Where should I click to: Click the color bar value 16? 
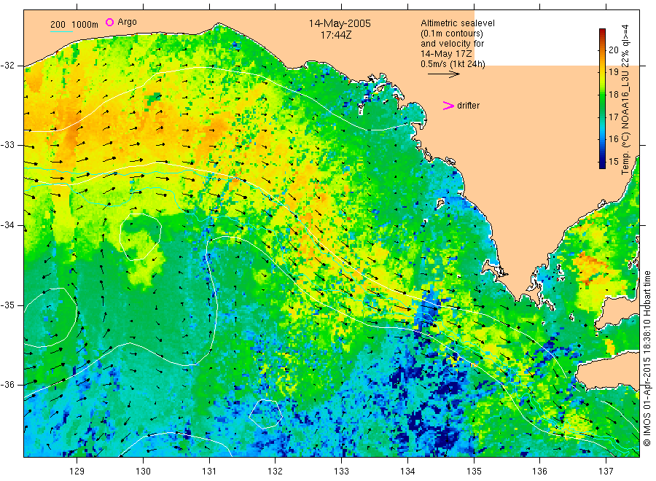(x=614, y=139)
